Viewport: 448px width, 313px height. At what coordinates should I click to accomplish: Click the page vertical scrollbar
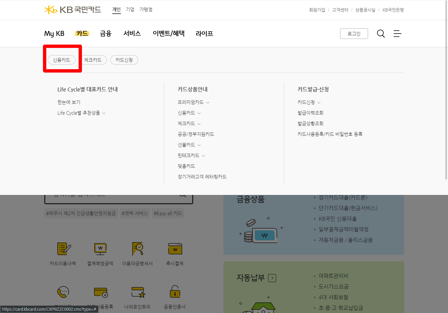446,90
